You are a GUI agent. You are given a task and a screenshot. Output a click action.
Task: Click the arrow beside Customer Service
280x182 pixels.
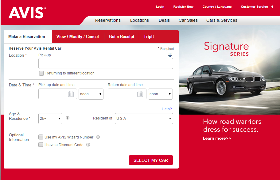(x=272, y=7)
